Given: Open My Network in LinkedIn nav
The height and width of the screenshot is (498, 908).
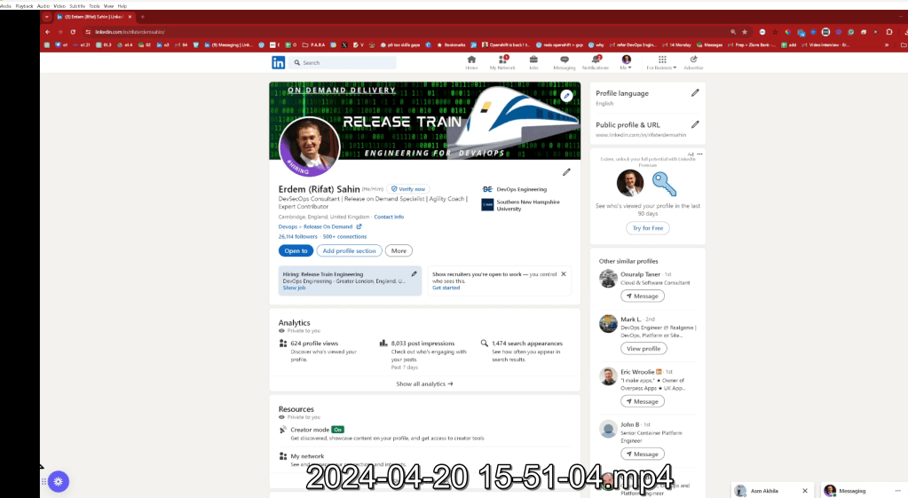Looking at the screenshot, I should (x=502, y=62).
